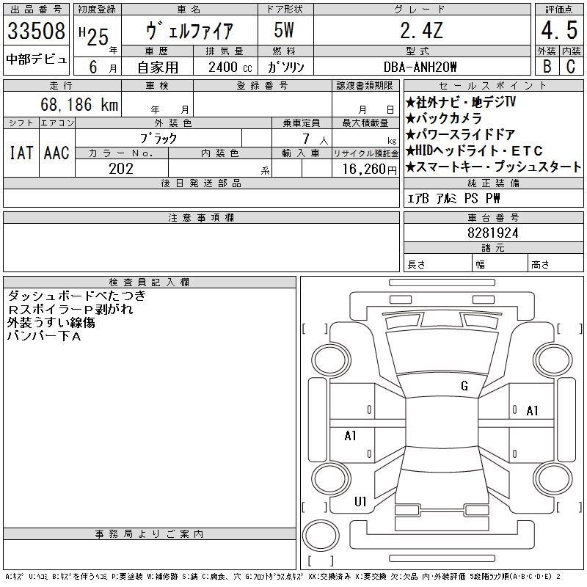Select the model code DBA-ANH20W
Screen dimensions: 587x587
click(420, 67)
